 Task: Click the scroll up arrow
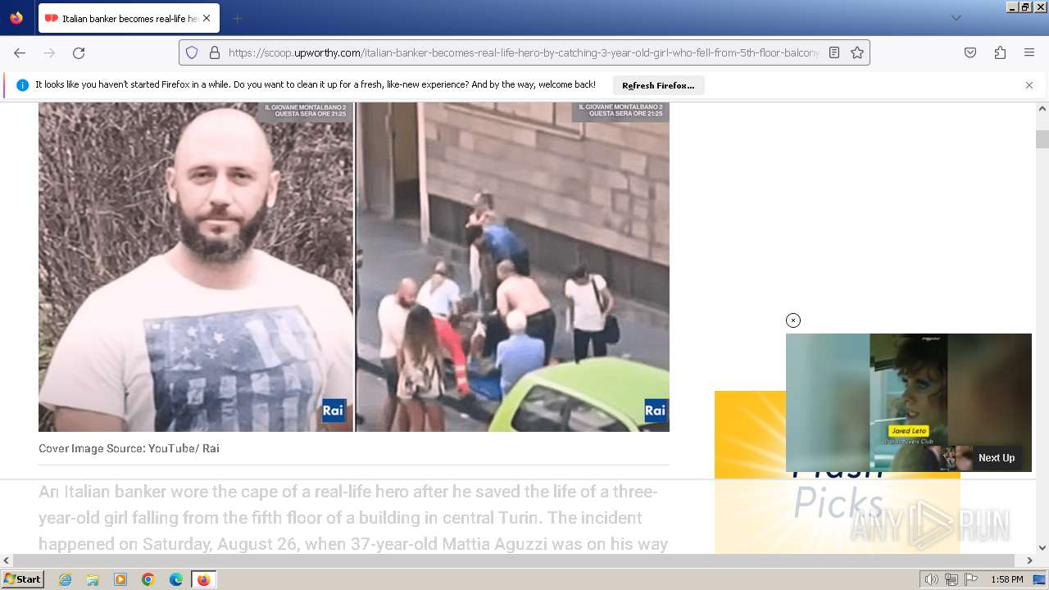tap(1042, 108)
